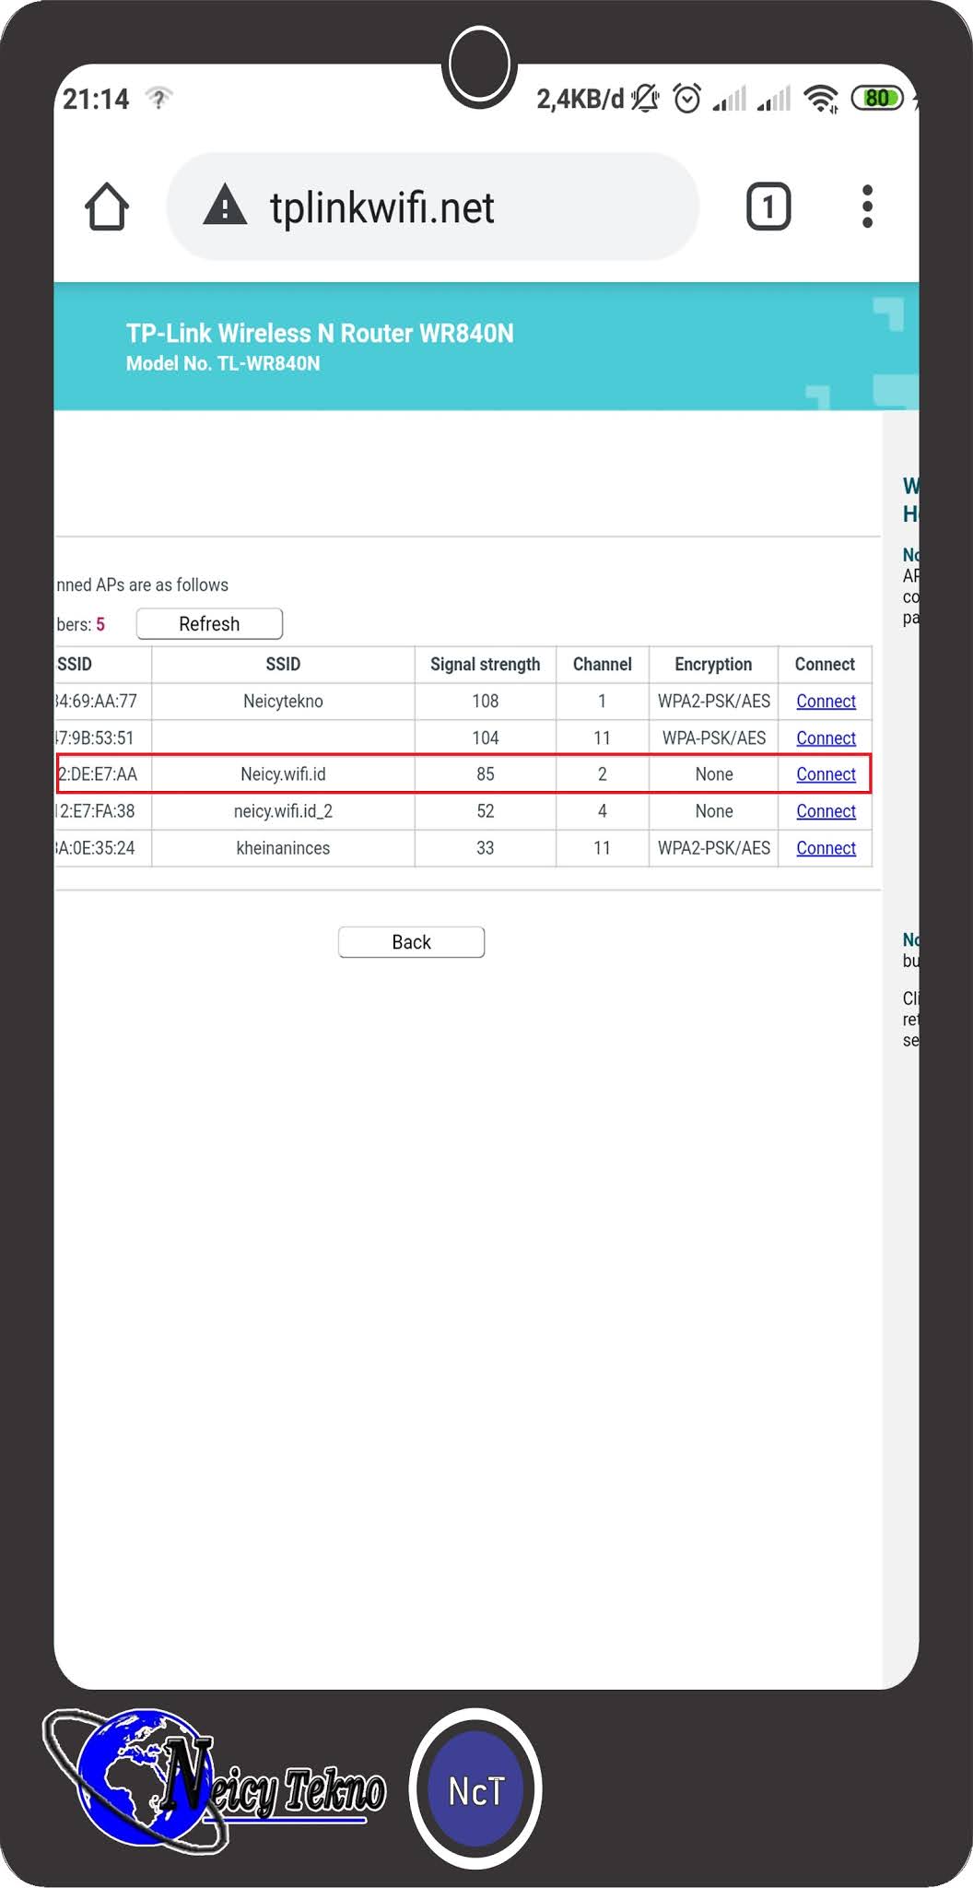The image size is (973, 1888).
Task: Connect to the neicy.wifi.id_2 network
Action: pos(826,811)
